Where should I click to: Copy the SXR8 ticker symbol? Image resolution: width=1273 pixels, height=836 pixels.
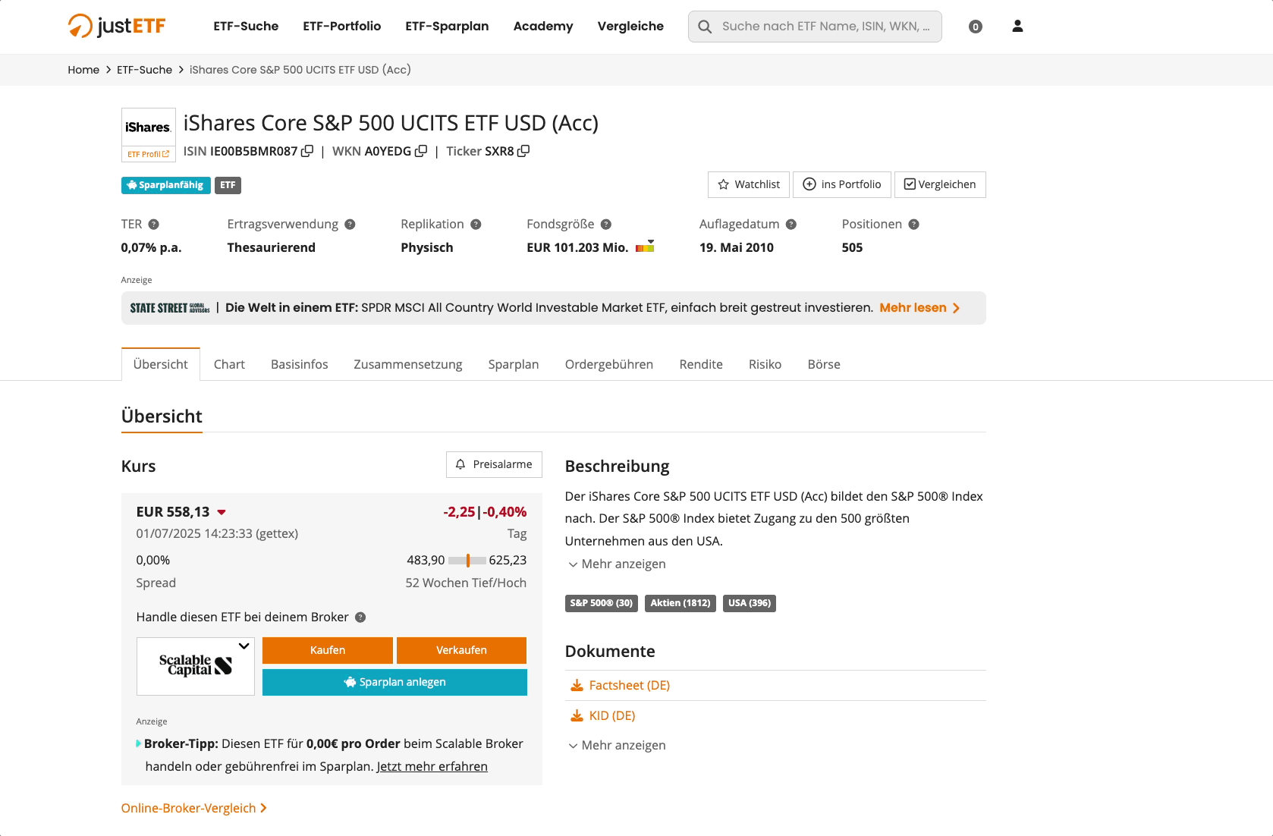(523, 151)
